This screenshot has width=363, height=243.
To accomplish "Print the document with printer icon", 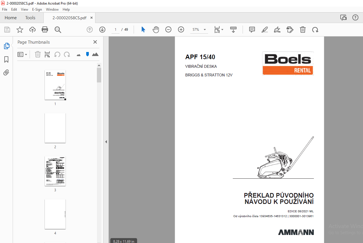I will coord(45,30).
